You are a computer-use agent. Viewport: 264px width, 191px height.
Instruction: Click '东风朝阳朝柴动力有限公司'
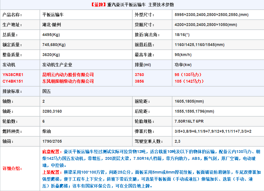click(68, 81)
